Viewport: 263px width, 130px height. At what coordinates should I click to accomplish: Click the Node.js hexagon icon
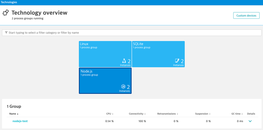click(x=123, y=87)
